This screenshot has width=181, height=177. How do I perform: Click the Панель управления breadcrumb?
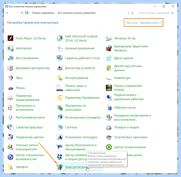43,13
